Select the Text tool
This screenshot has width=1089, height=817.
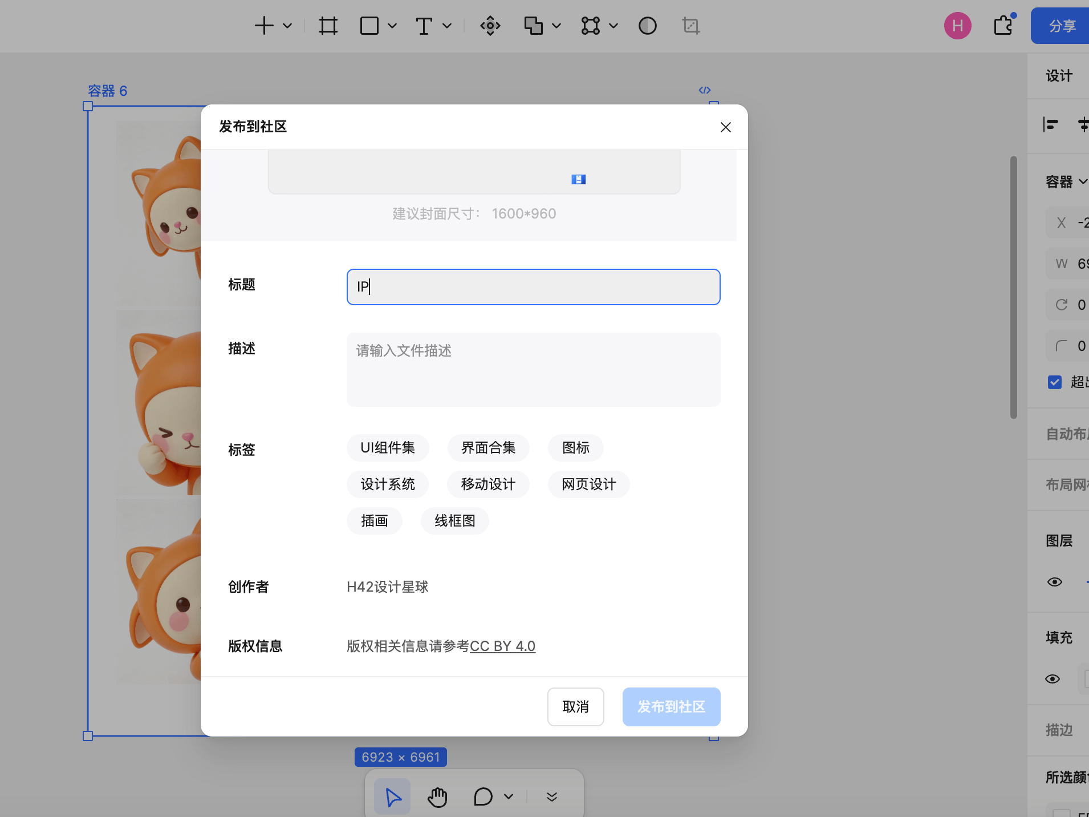click(x=425, y=26)
